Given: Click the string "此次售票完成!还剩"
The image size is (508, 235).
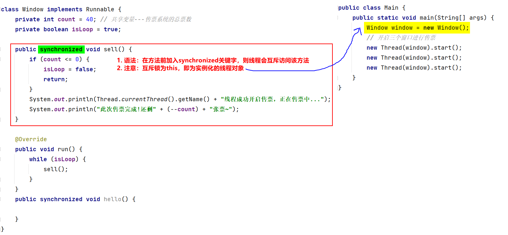Looking at the screenshot, I should [x=127, y=109].
